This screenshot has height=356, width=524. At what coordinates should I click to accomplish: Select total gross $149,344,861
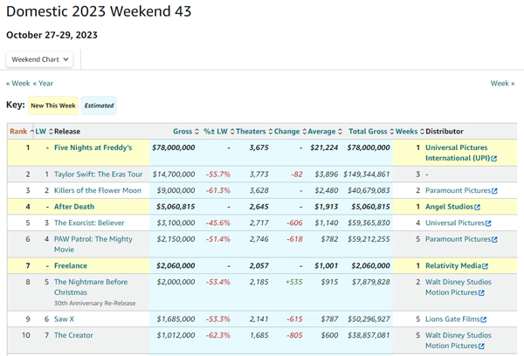pos(367,175)
